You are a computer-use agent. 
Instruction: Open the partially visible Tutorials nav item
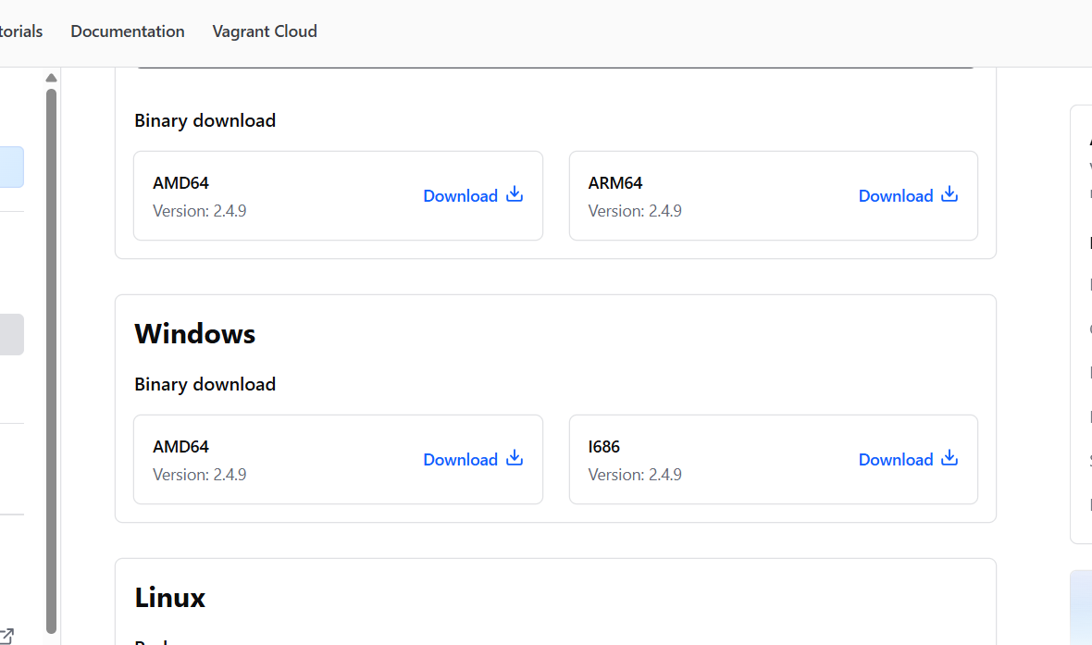(x=21, y=31)
